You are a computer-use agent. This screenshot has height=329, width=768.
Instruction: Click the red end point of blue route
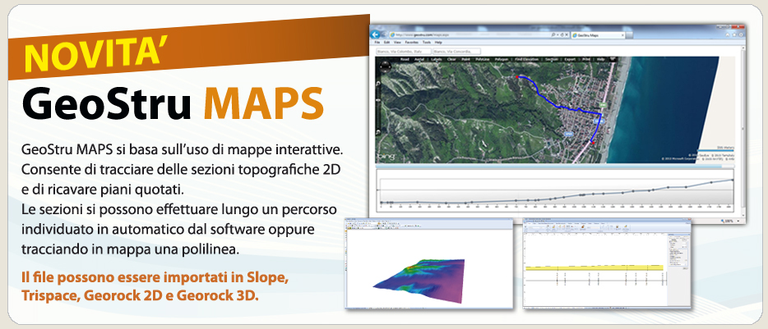pos(592,142)
